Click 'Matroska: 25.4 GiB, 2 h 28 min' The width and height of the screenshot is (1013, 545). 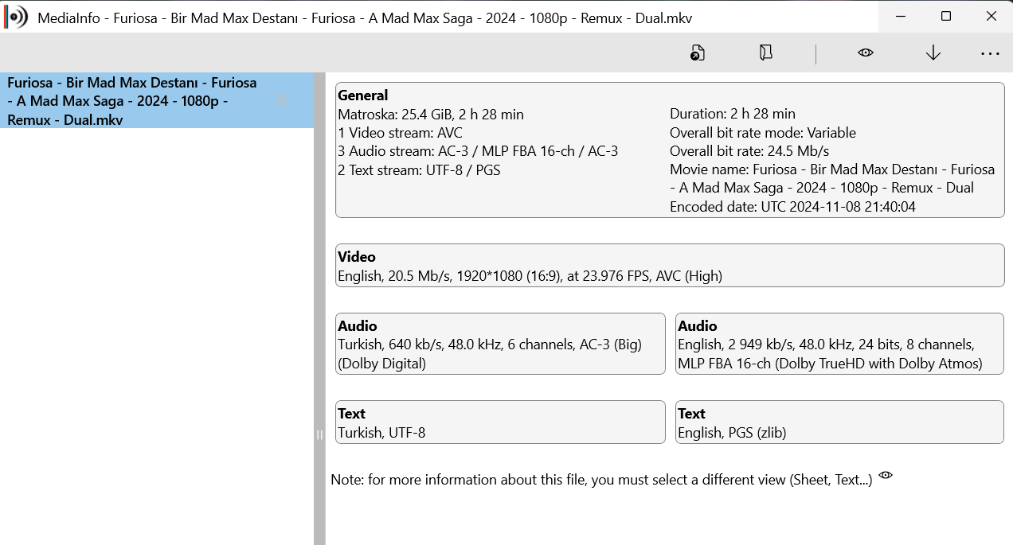pos(431,115)
